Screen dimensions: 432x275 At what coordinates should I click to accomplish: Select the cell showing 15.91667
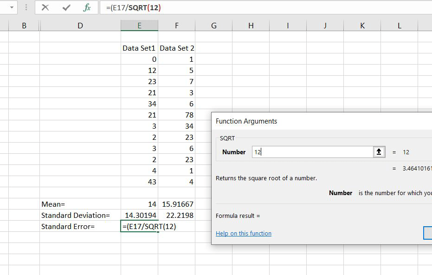tap(177, 204)
